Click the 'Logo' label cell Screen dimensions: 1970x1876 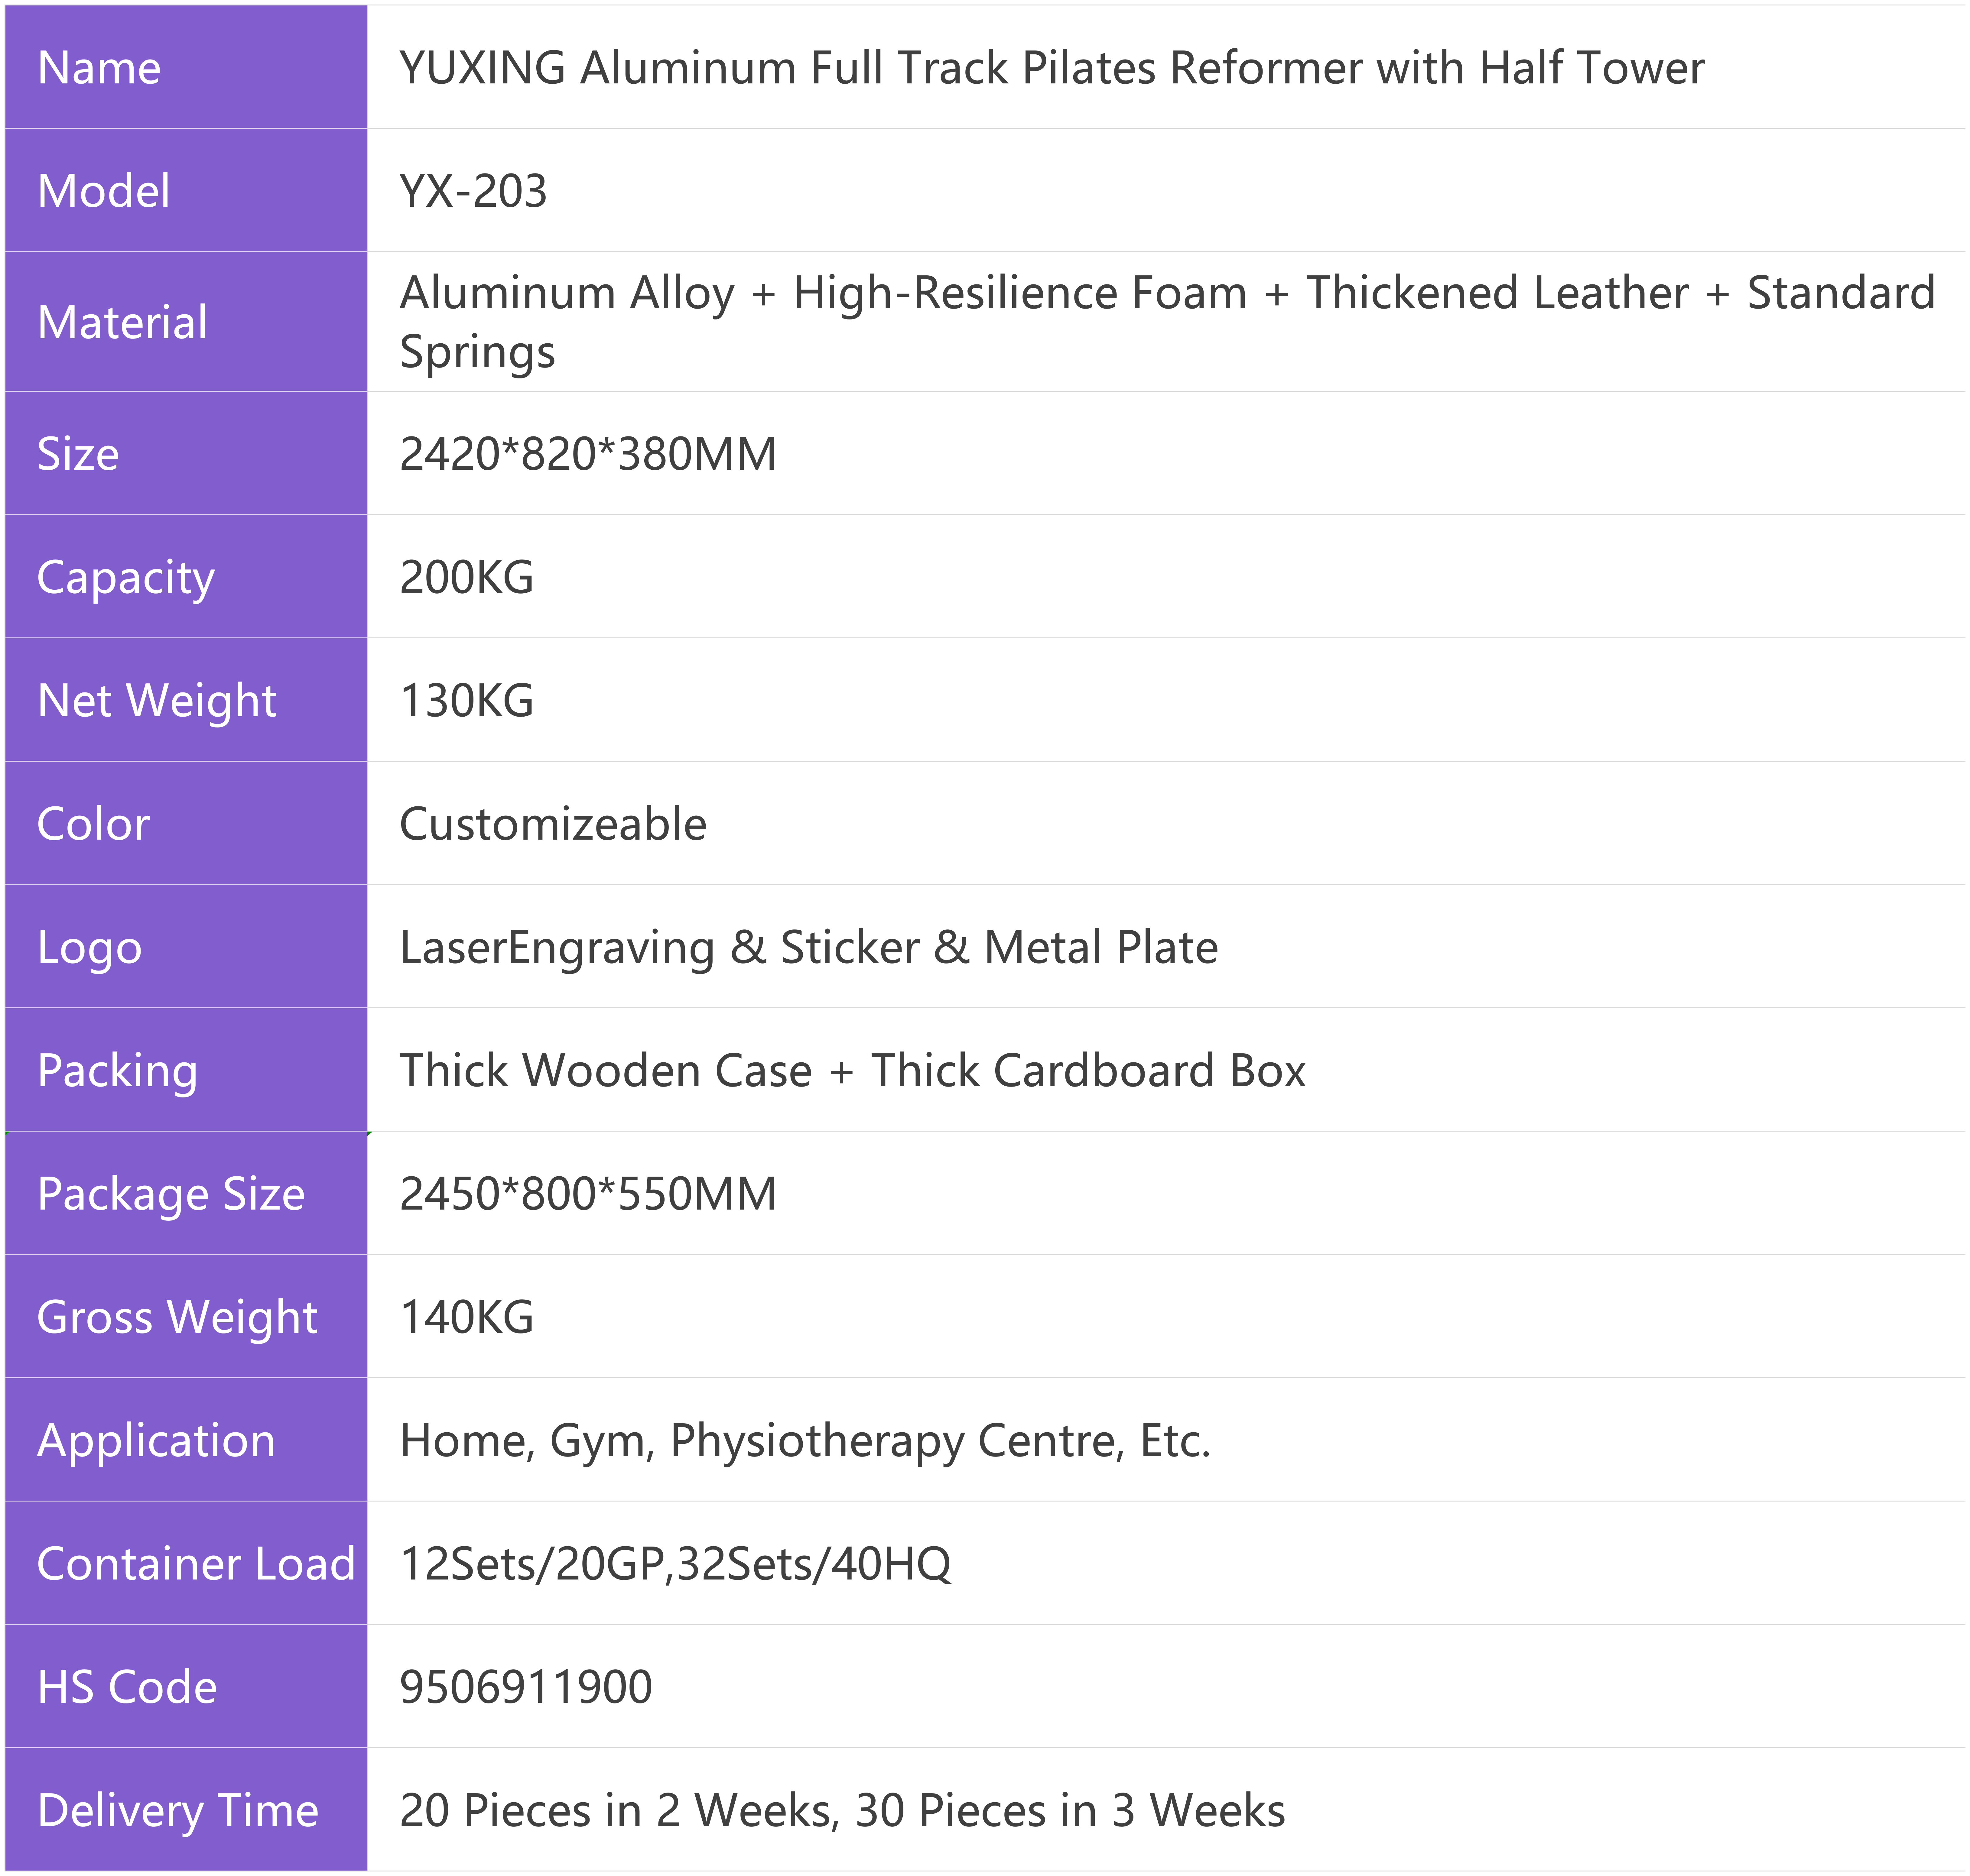coord(186,946)
